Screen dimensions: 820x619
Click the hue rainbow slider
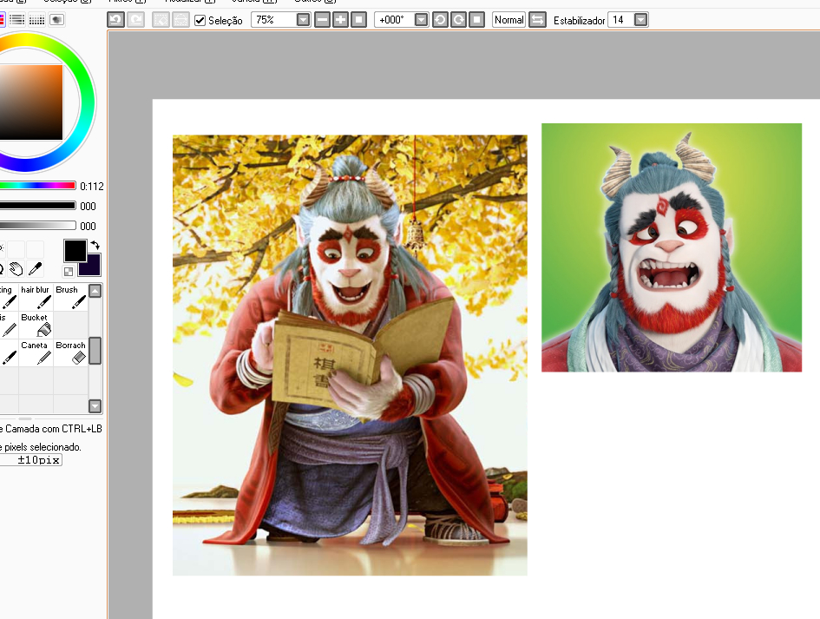(x=37, y=186)
